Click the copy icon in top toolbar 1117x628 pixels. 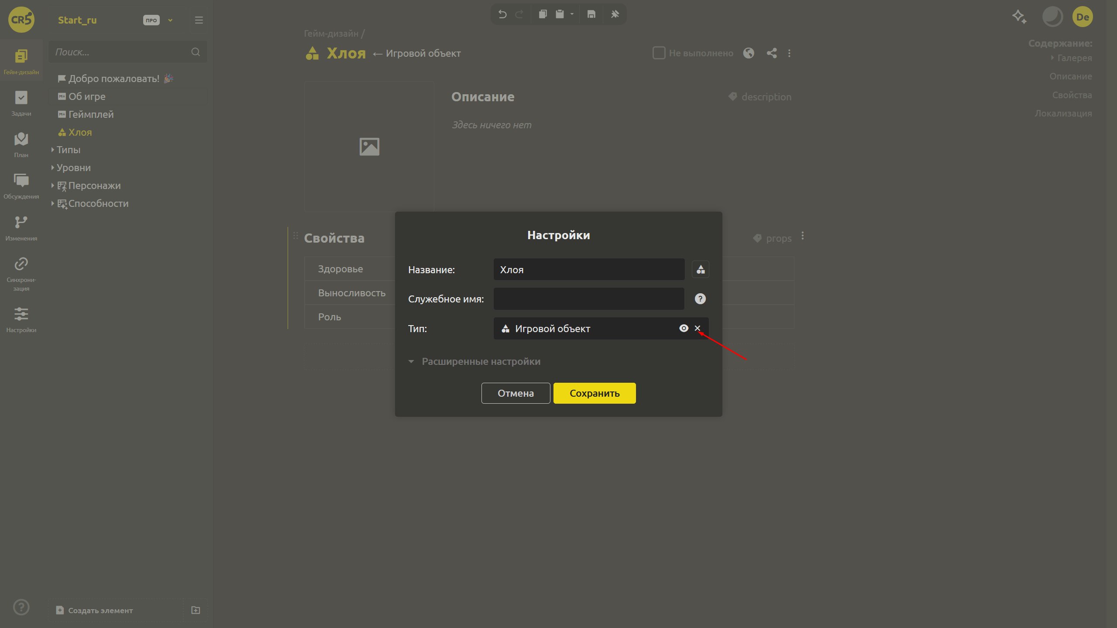click(543, 14)
